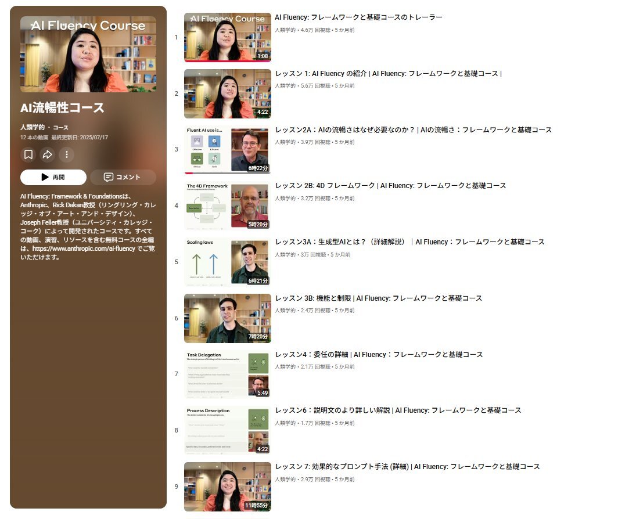
Task: Click 人類学的 channel under レッスン 1 video
Action: tap(285, 86)
